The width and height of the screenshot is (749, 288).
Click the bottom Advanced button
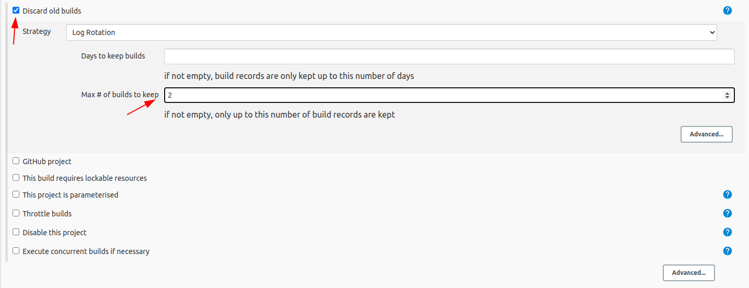[688, 273]
